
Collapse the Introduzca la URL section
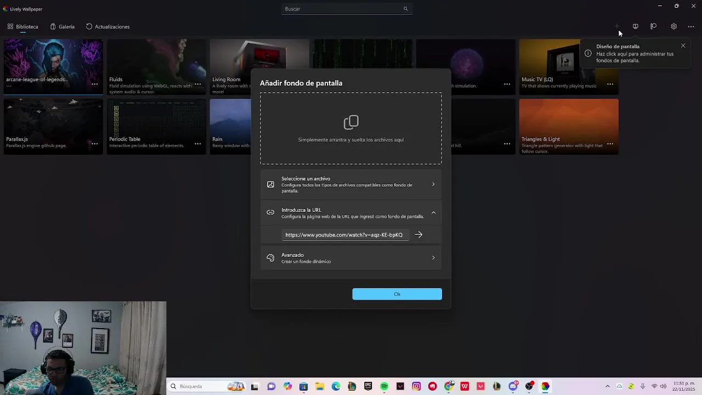tap(351, 213)
